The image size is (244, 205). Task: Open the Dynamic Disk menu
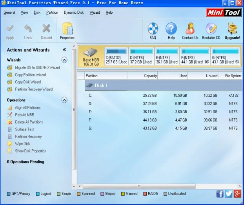74,13
